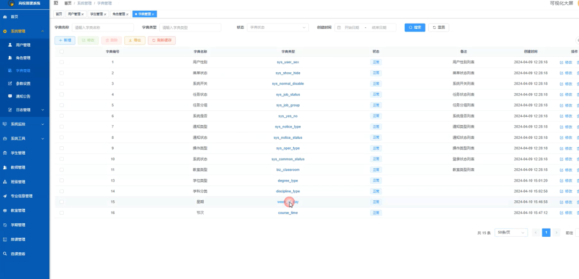Close the 用户管理 tab
579x279 pixels.
pyautogui.click(x=83, y=14)
